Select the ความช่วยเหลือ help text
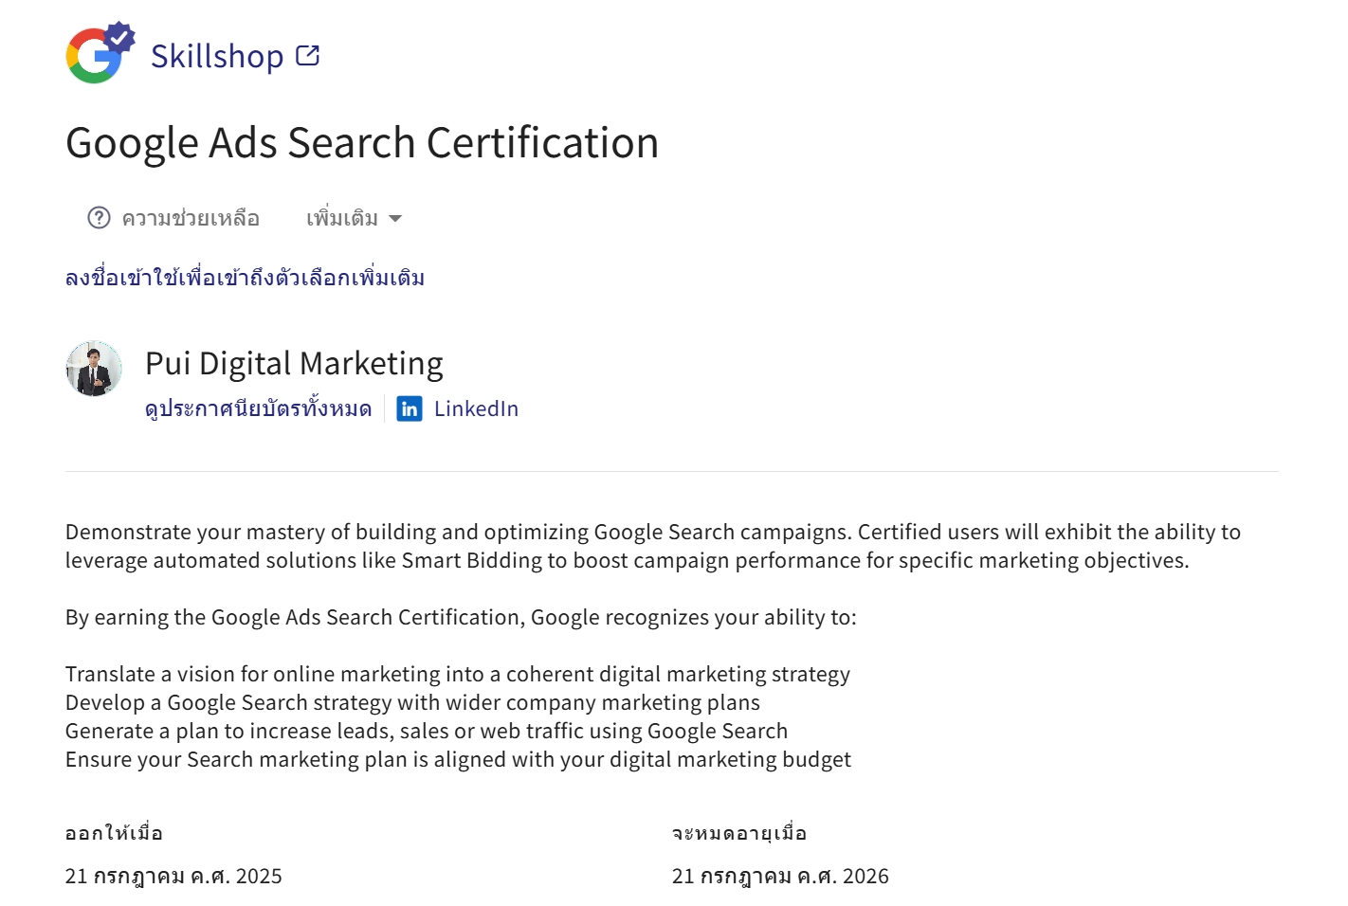The height and width of the screenshot is (906, 1348). [191, 219]
